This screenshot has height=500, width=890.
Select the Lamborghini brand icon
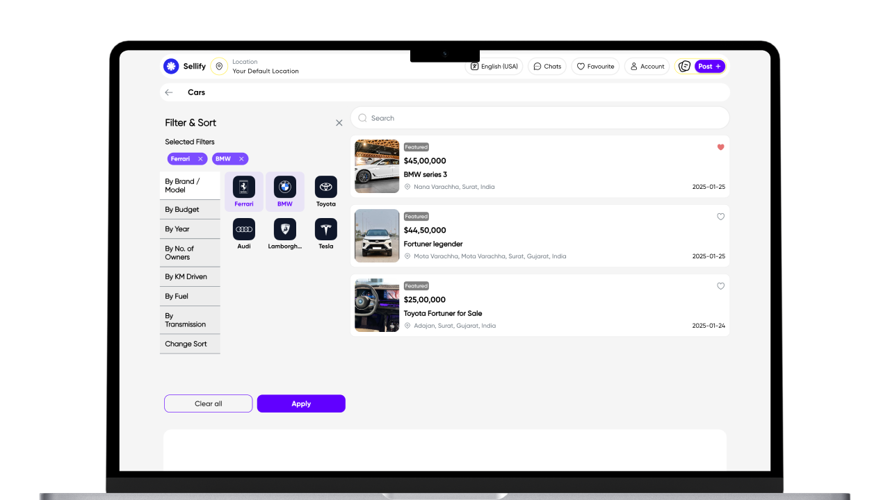[x=285, y=229]
